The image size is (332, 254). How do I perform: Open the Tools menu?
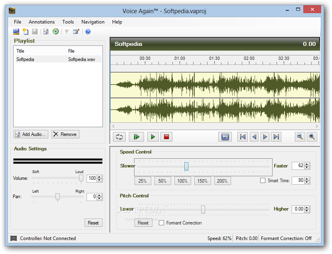68,22
